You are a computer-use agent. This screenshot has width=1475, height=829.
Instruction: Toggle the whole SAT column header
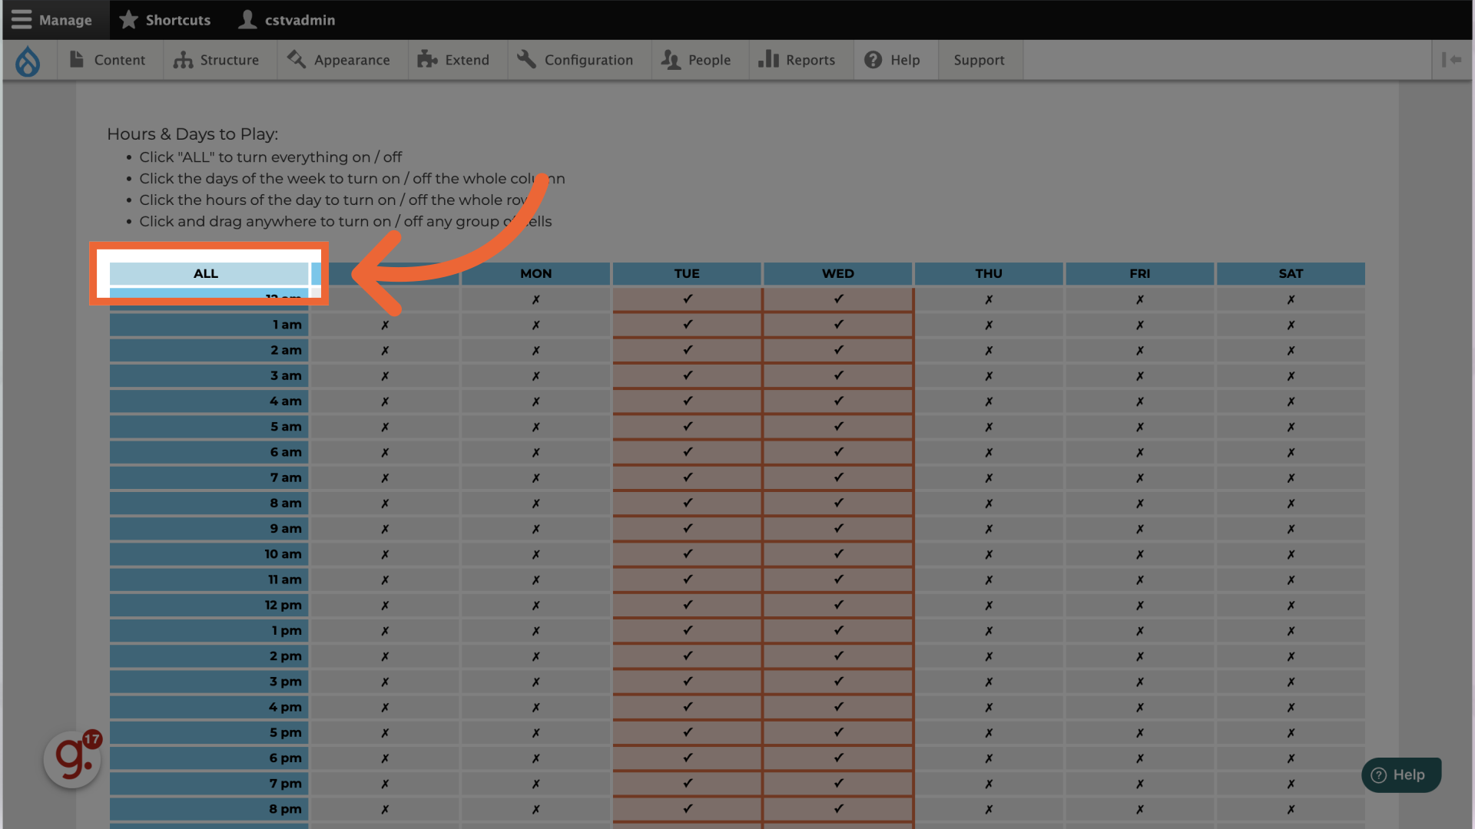[1291, 273]
